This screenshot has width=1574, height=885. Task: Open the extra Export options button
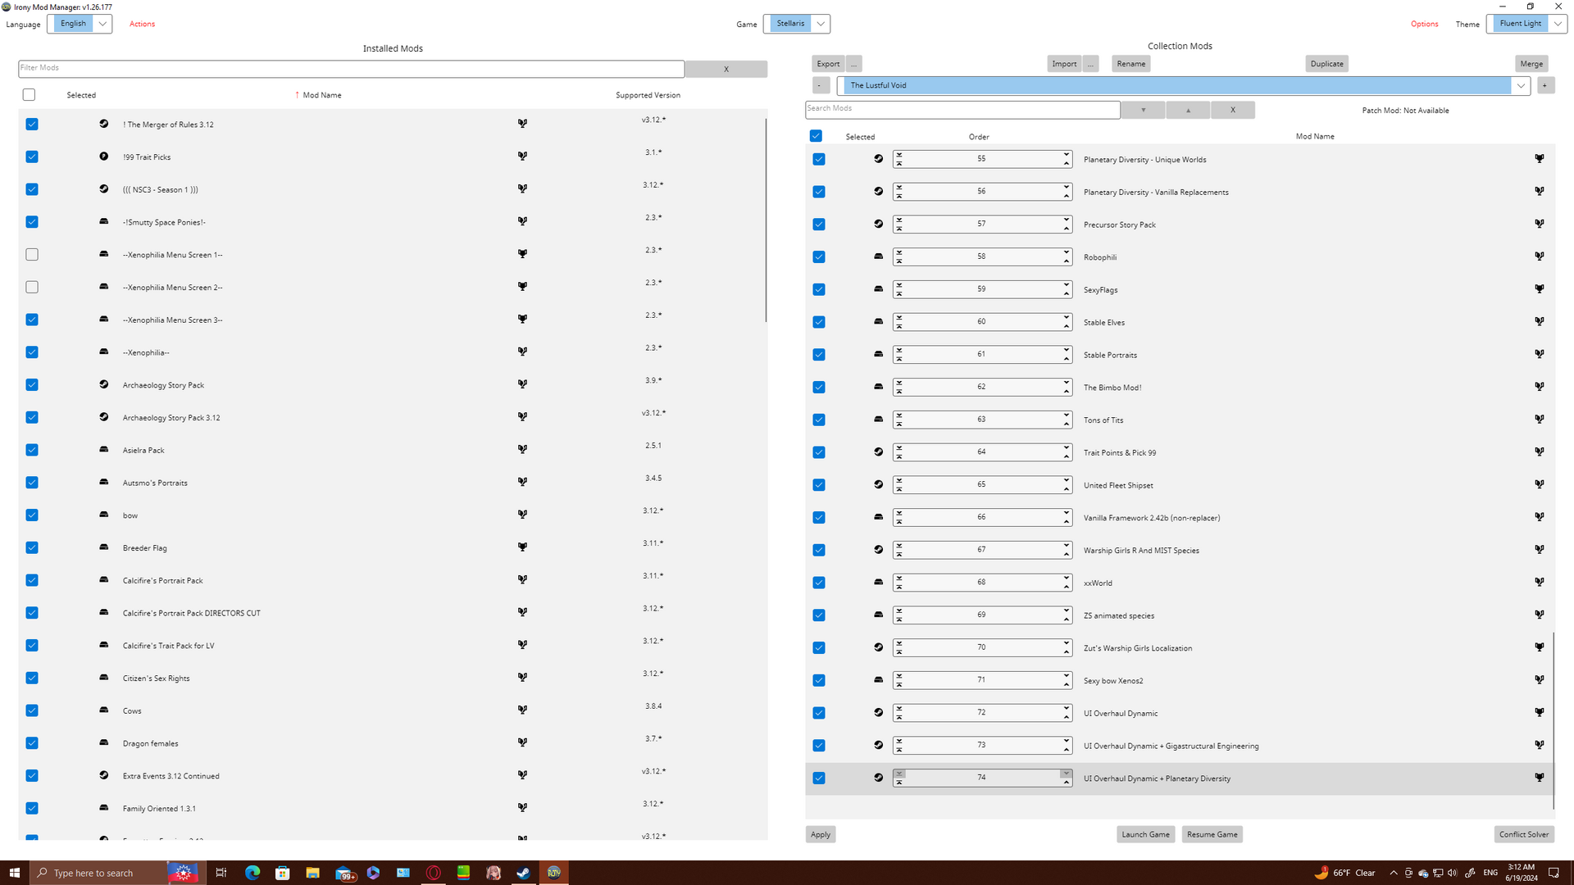coord(853,64)
